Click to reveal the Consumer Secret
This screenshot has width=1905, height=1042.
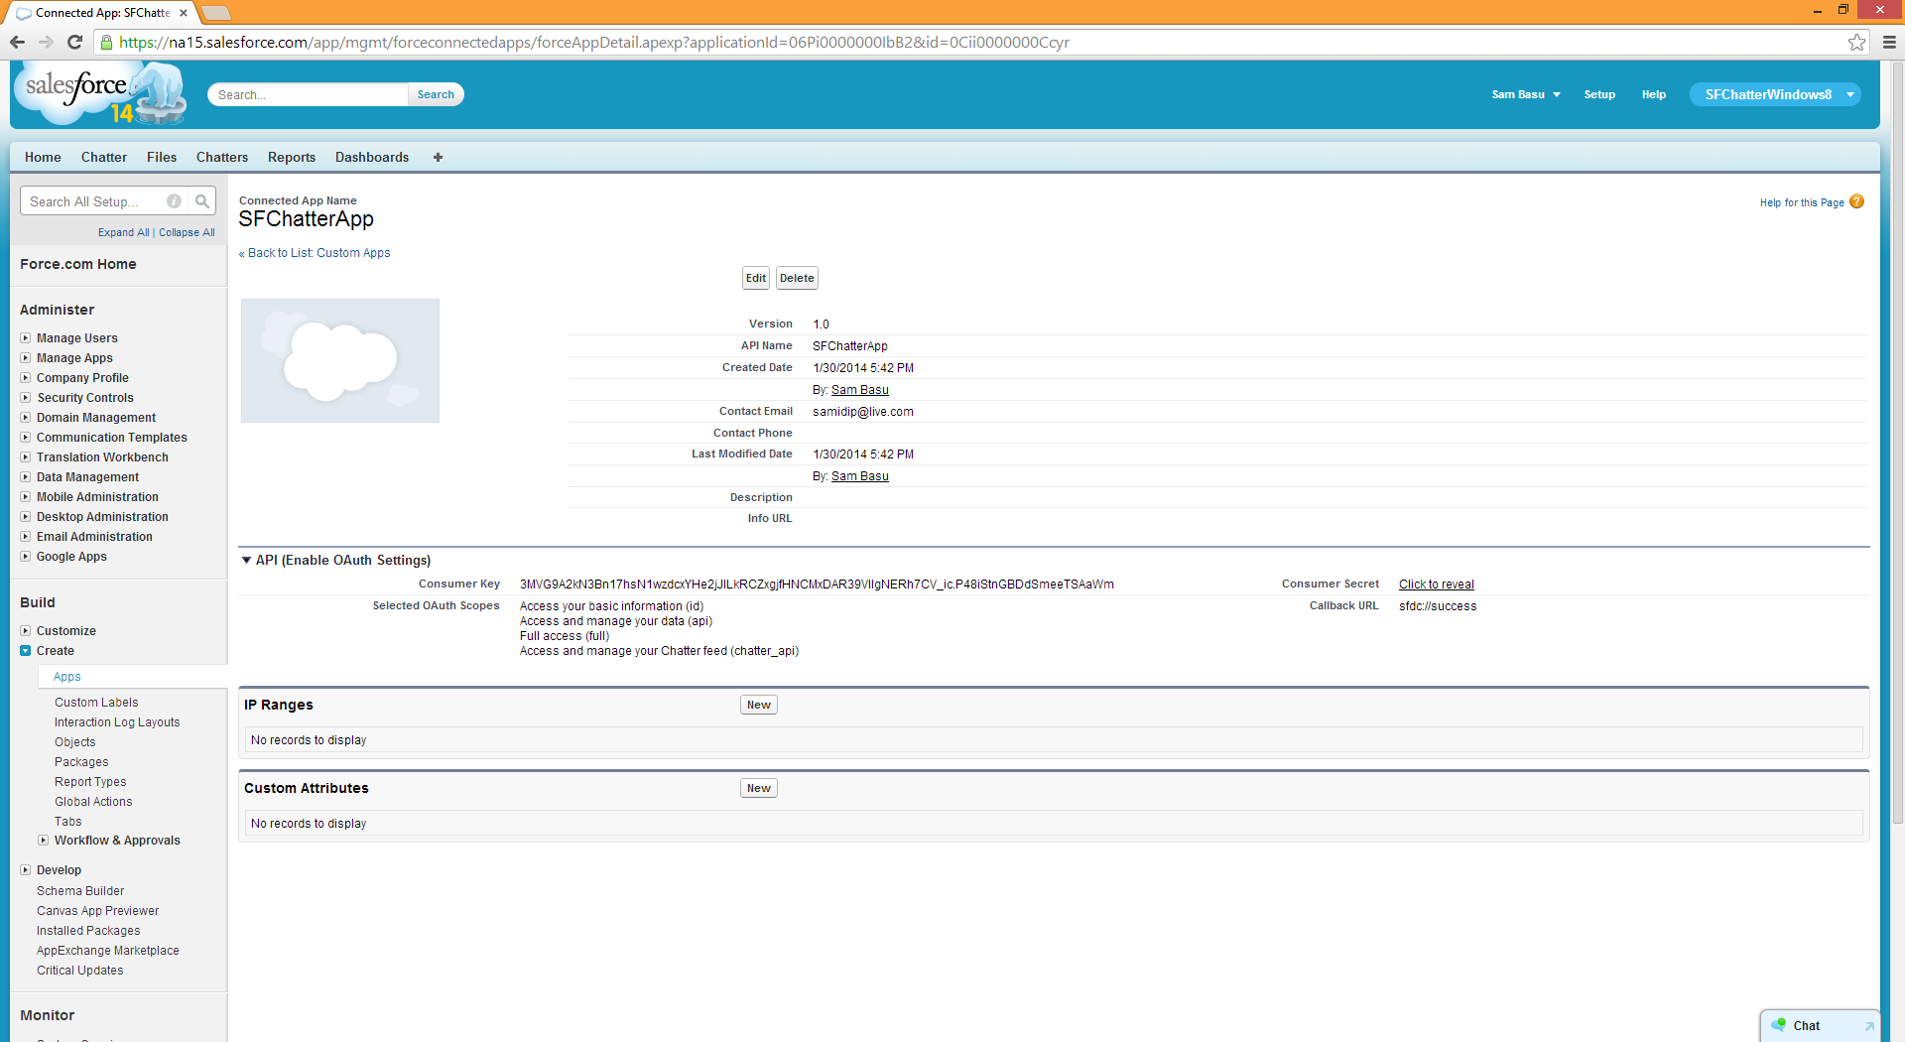(1436, 585)
